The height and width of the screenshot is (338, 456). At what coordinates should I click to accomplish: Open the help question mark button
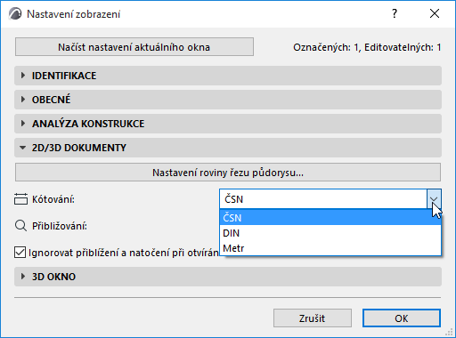[395, 13]
